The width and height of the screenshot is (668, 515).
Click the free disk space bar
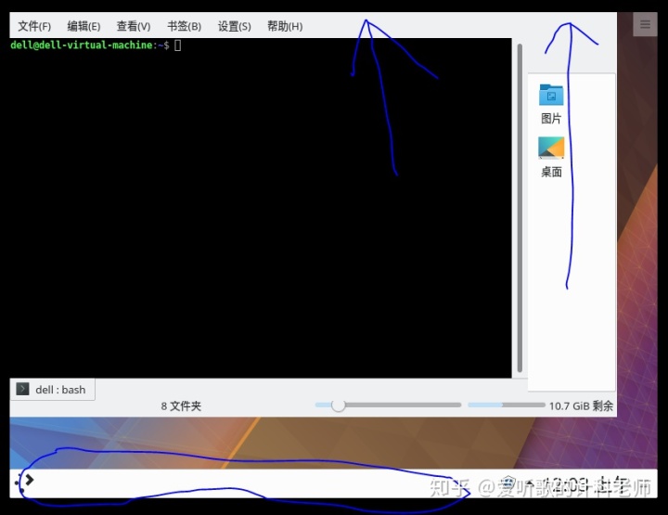(507, 406)
